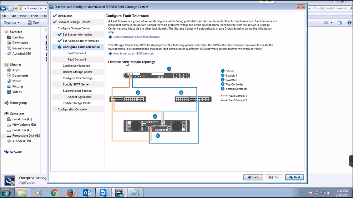Screen dimensions: 353x198
Task: Open the Explorer view options dropdown arrow
Action: (331, 22)
